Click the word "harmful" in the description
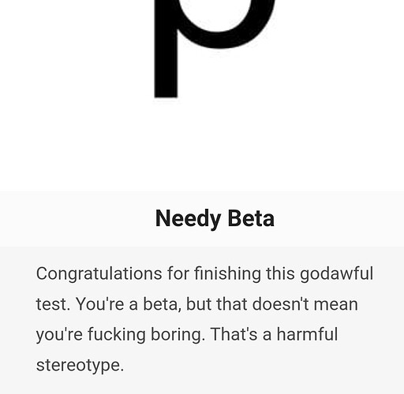Viewport: 404px width, 394px height. 307,334
